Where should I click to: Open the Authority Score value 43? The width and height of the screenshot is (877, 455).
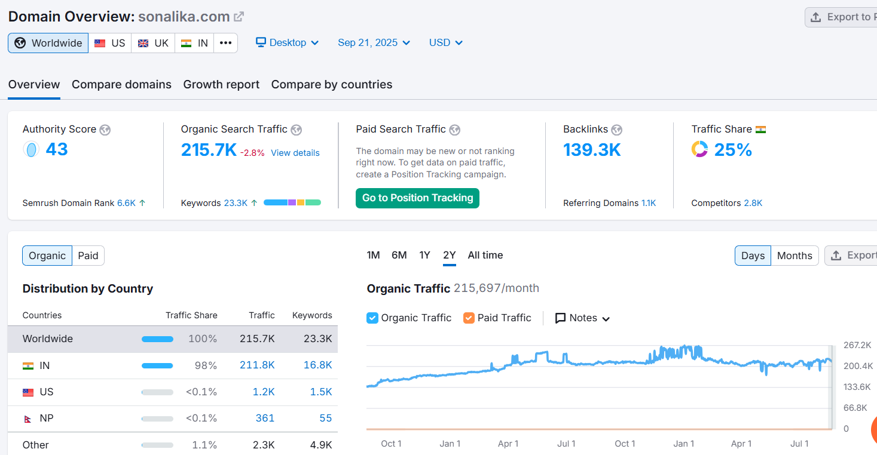coord(57,149)
